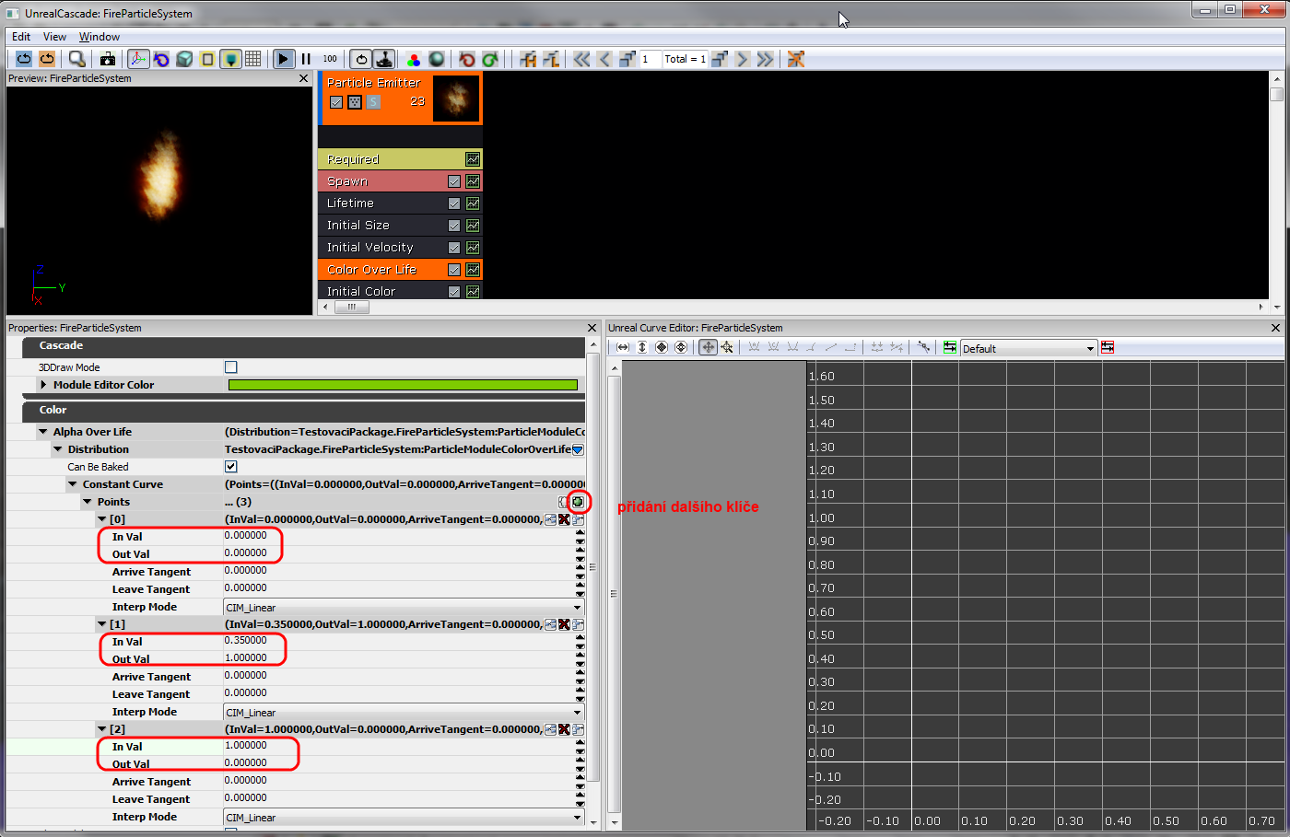The image size is (1290, 837).
Task: Click the red Undo arrow icon
Action: click(x=467, y=59)
